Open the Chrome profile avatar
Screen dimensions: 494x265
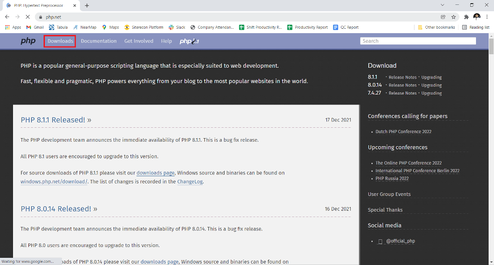pos(476,17)
